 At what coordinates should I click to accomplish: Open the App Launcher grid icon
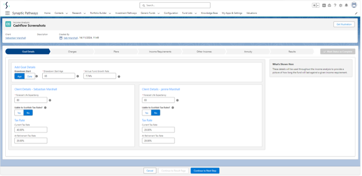click(x=7, y=13)
